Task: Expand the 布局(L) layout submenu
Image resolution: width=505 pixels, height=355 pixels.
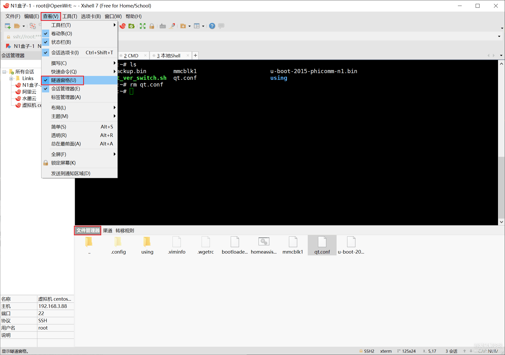Action: coord(79,108)
